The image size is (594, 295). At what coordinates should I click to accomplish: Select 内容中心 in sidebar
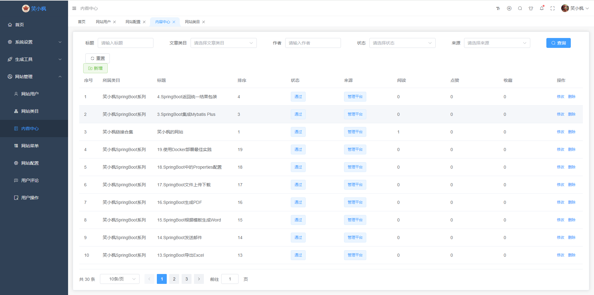[34, 129]
